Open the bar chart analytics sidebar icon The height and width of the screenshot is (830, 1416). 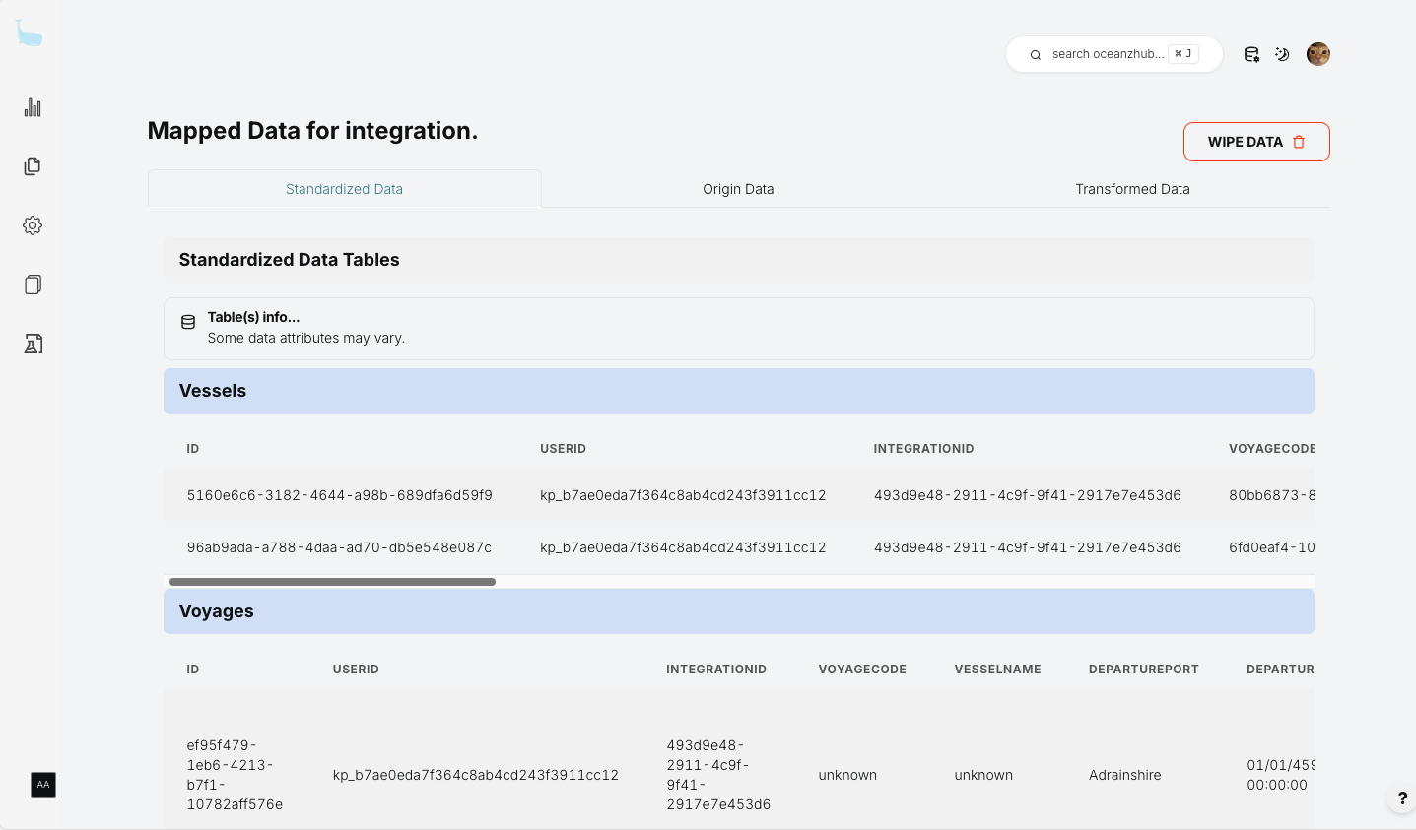pyautogui.click(x=33, y=107)
